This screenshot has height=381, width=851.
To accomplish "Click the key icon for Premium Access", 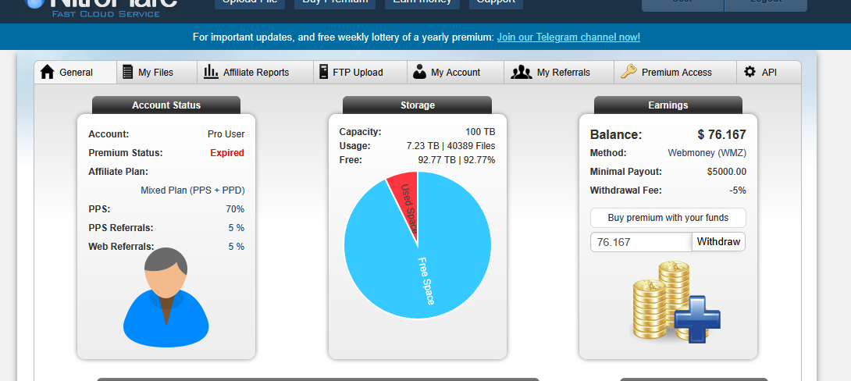I will (x=628, y=72).
